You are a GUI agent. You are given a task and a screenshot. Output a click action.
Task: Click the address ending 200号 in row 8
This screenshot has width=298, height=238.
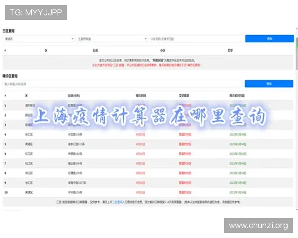pos(75,173)
